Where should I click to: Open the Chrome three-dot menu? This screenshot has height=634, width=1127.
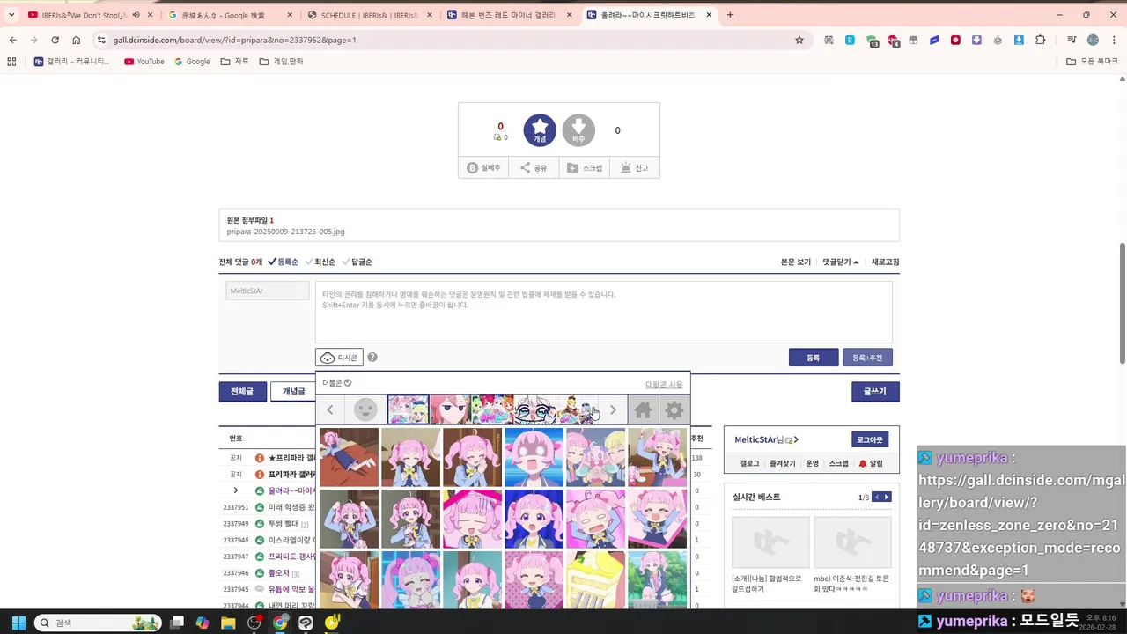click(x=1115, y=40)
